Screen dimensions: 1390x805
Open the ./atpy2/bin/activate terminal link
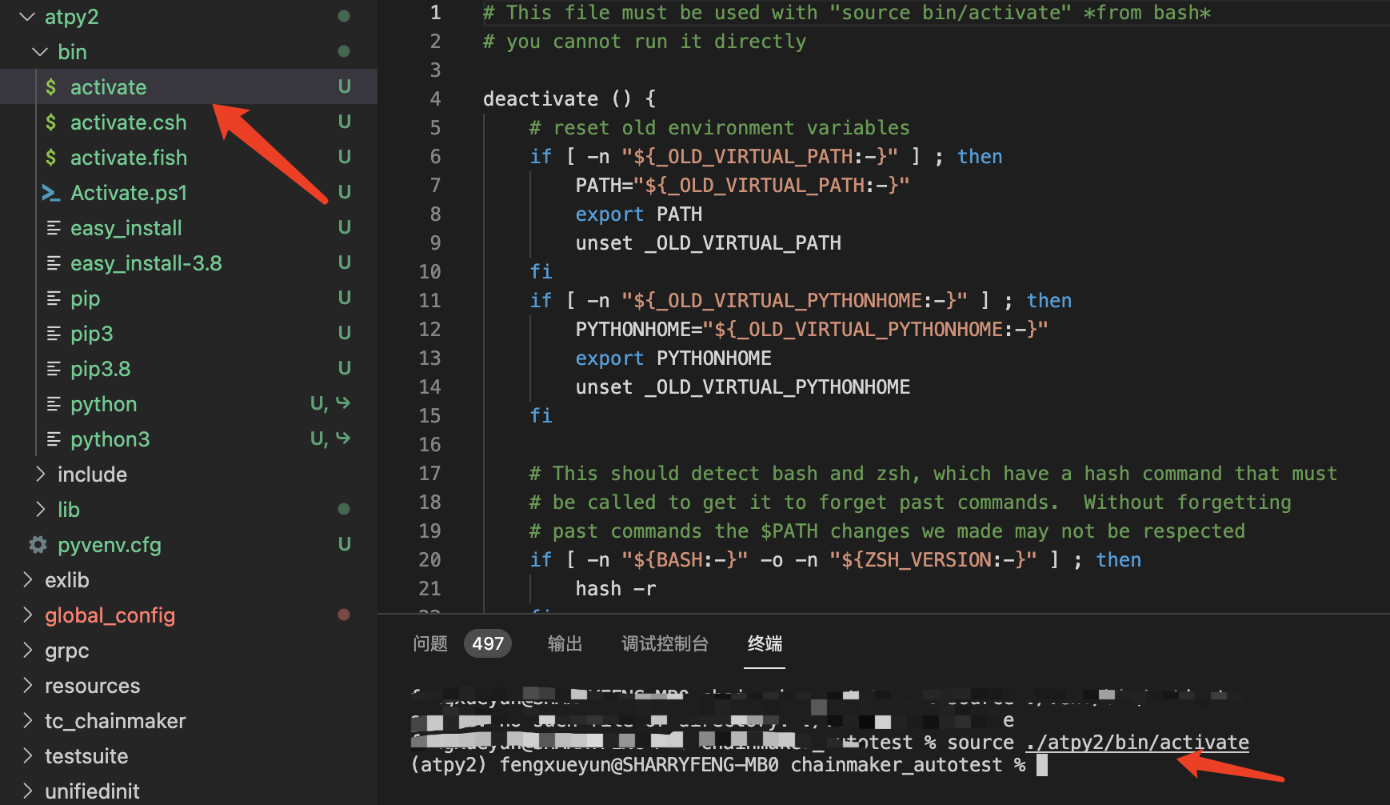click(1136, 742)
